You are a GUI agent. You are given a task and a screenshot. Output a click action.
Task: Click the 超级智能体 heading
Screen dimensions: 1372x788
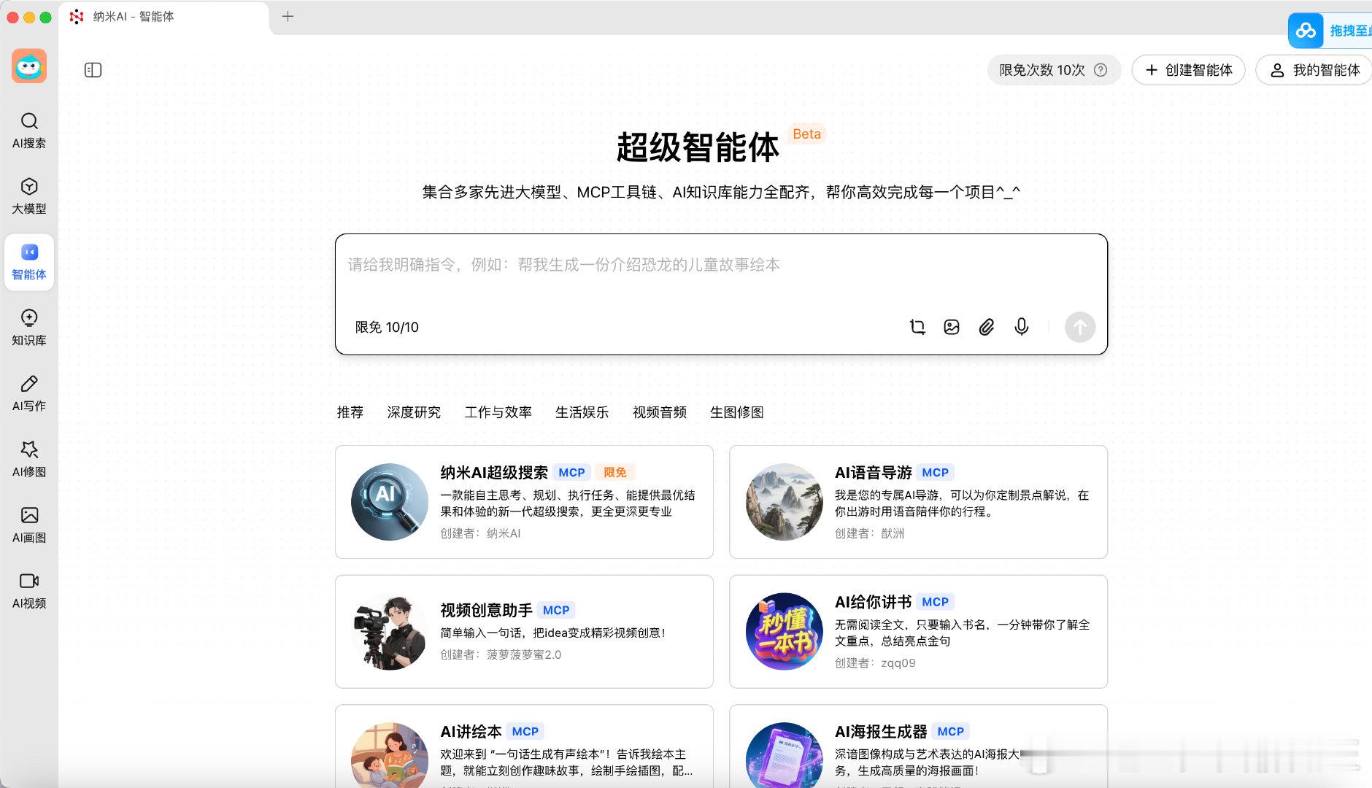pyautogui.click(x=698, y=147)
